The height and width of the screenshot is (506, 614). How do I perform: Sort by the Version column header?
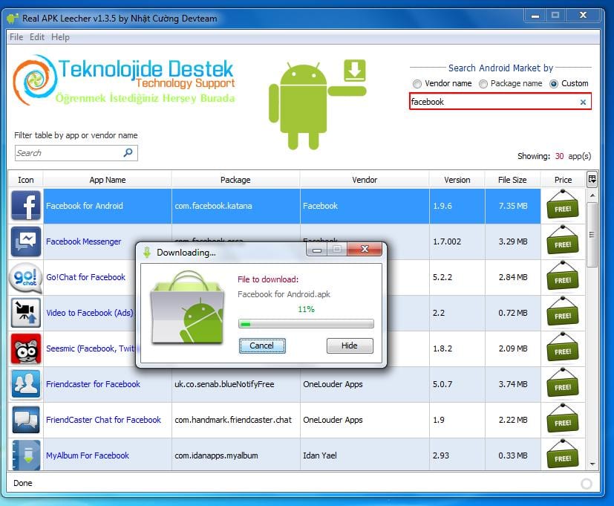457,180
